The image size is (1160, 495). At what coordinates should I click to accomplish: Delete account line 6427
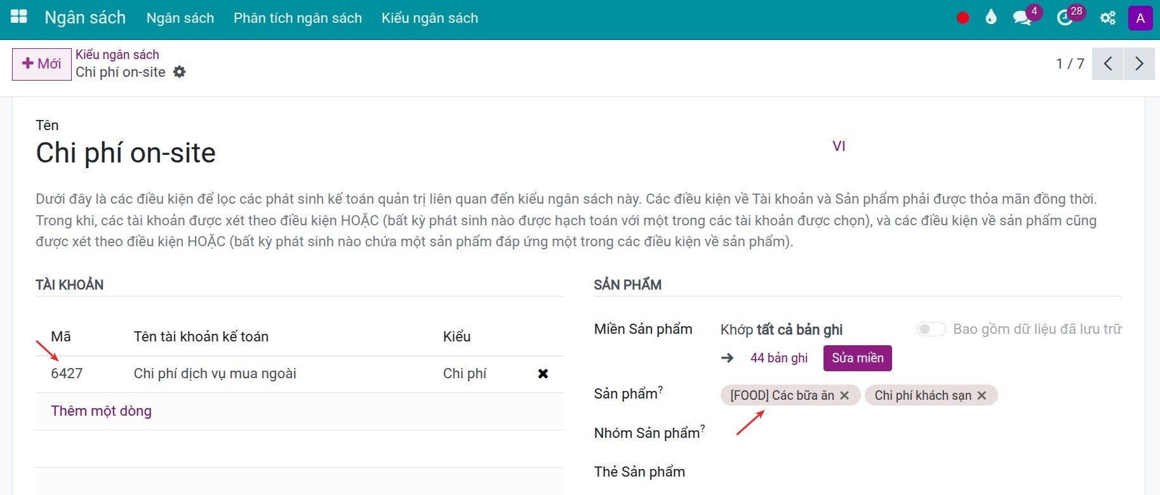point(543,374)
